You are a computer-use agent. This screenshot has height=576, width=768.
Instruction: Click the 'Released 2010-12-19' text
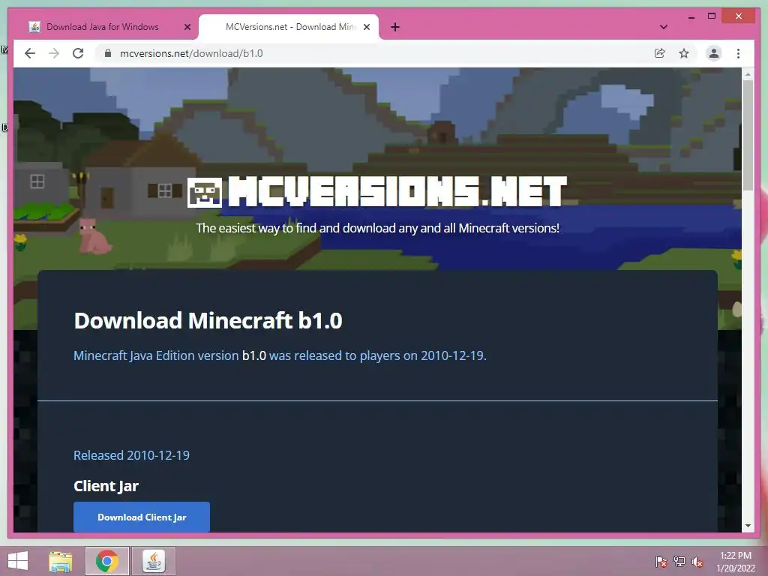pyautogui.click(x=131, y=455)
